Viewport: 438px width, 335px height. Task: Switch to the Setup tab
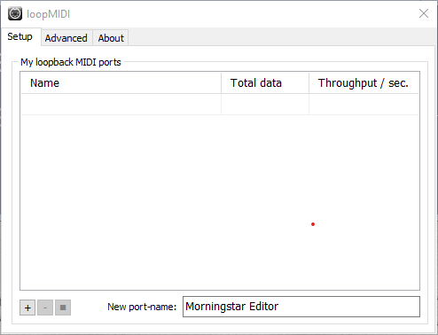(x=20, y=36)
